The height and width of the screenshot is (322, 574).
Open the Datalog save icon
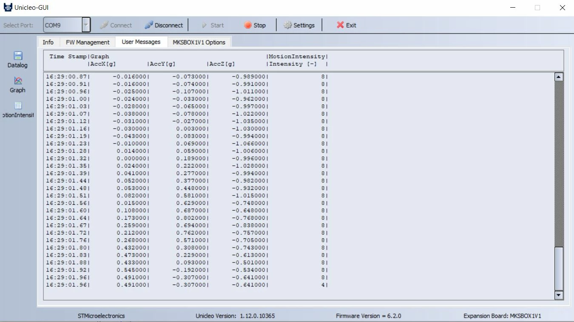pos(17,56)
